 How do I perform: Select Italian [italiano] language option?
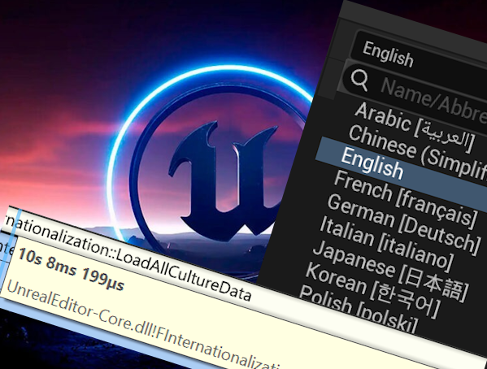[387, 243]
